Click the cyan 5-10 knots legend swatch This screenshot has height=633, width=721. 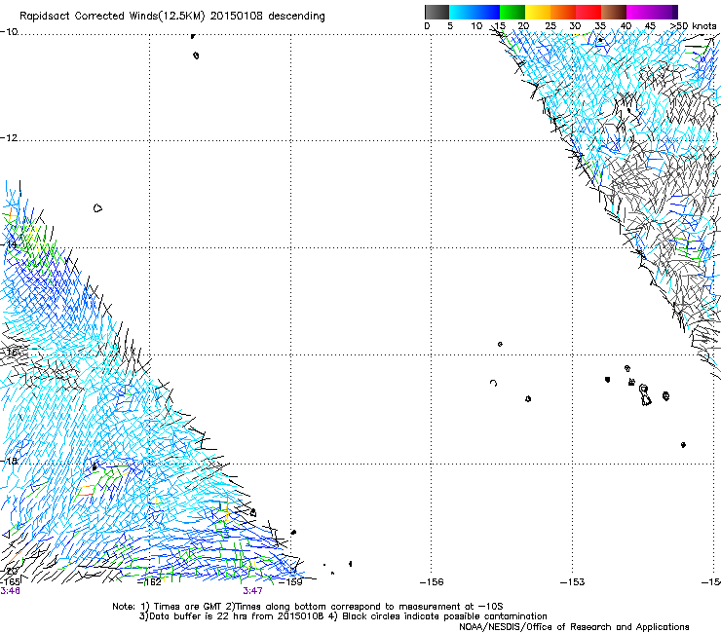(462, 12)
